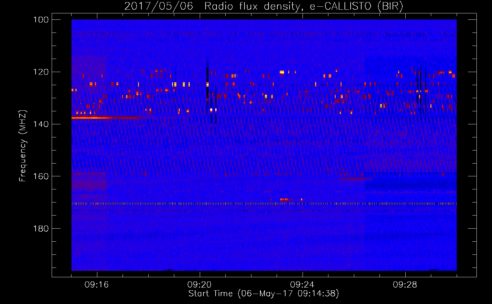492x304 pixels.
Task: Click the 'Start Time (06-May-17 09:14:38)' label
Action: [264, 293]
